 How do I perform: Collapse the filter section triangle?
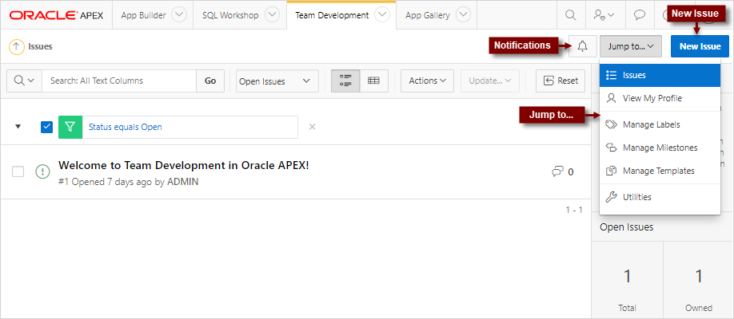[x=18, y=127]
